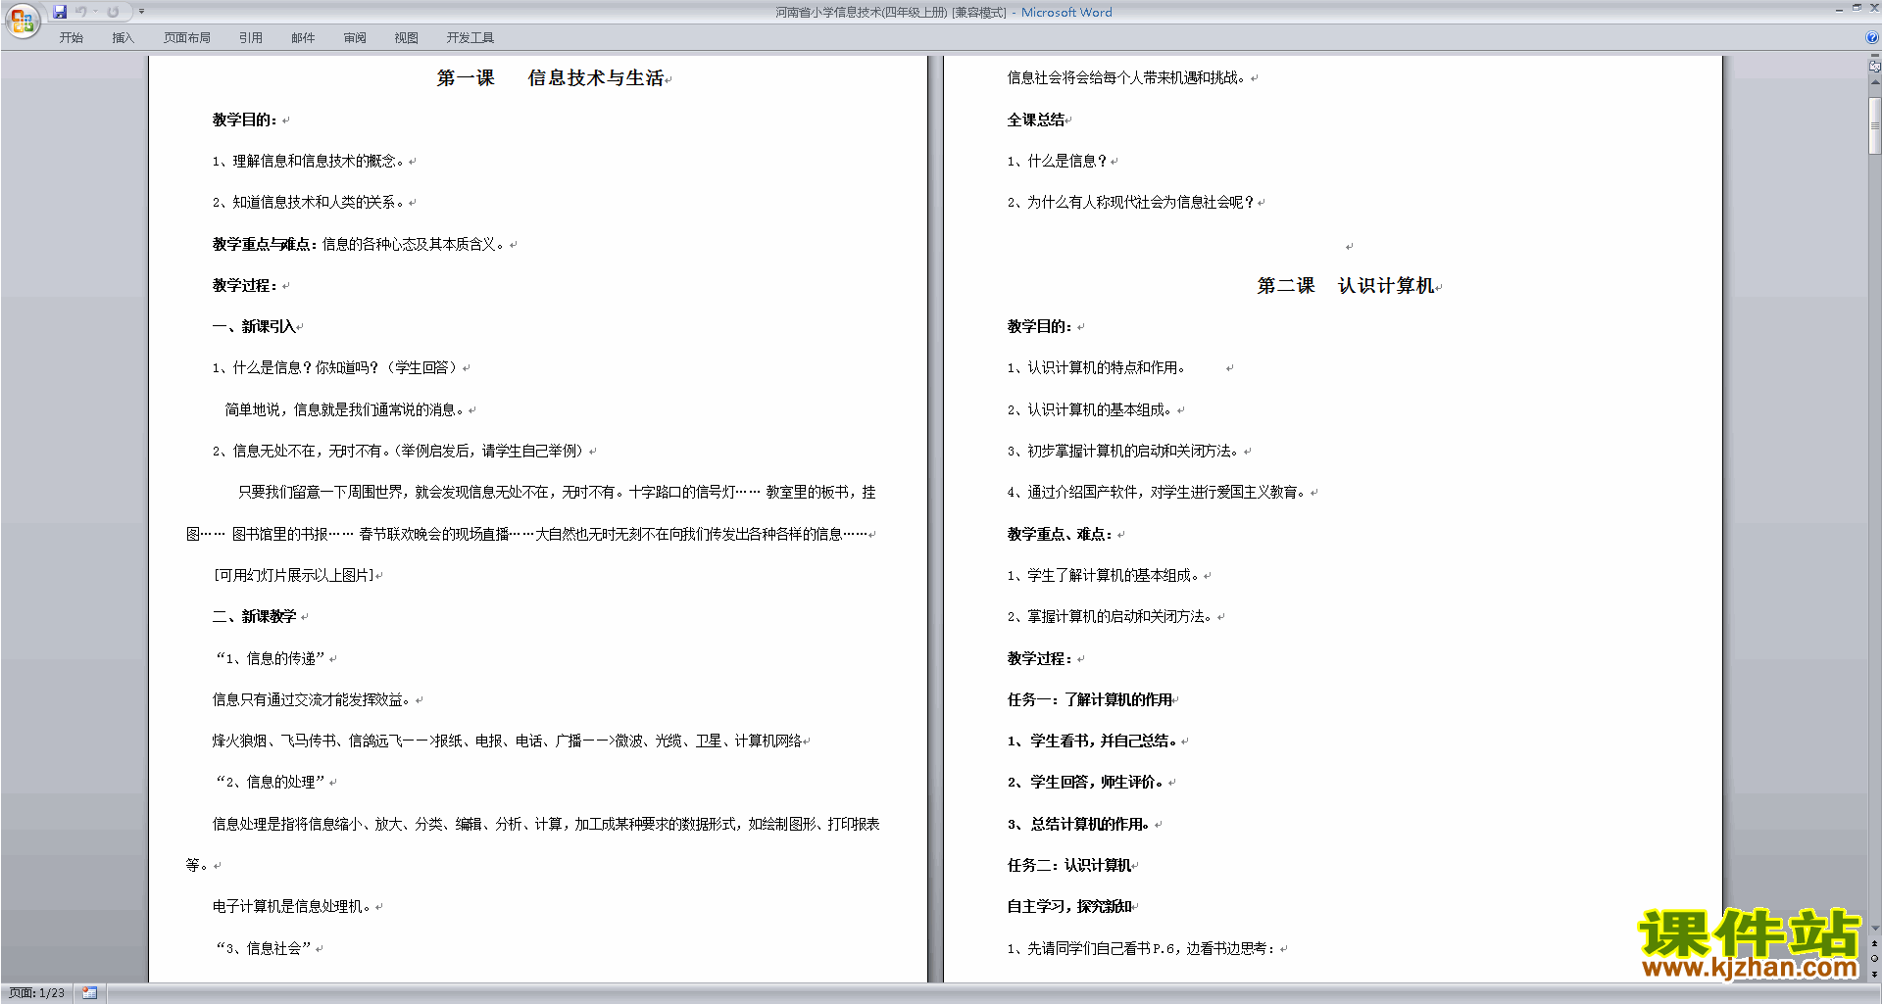Viewport: 1882px width, 1004px height.
Task: Click the Select Browse Object round button
Action: click(x=1875, y=959)
